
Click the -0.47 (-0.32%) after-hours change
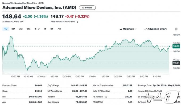click(77, 16)
